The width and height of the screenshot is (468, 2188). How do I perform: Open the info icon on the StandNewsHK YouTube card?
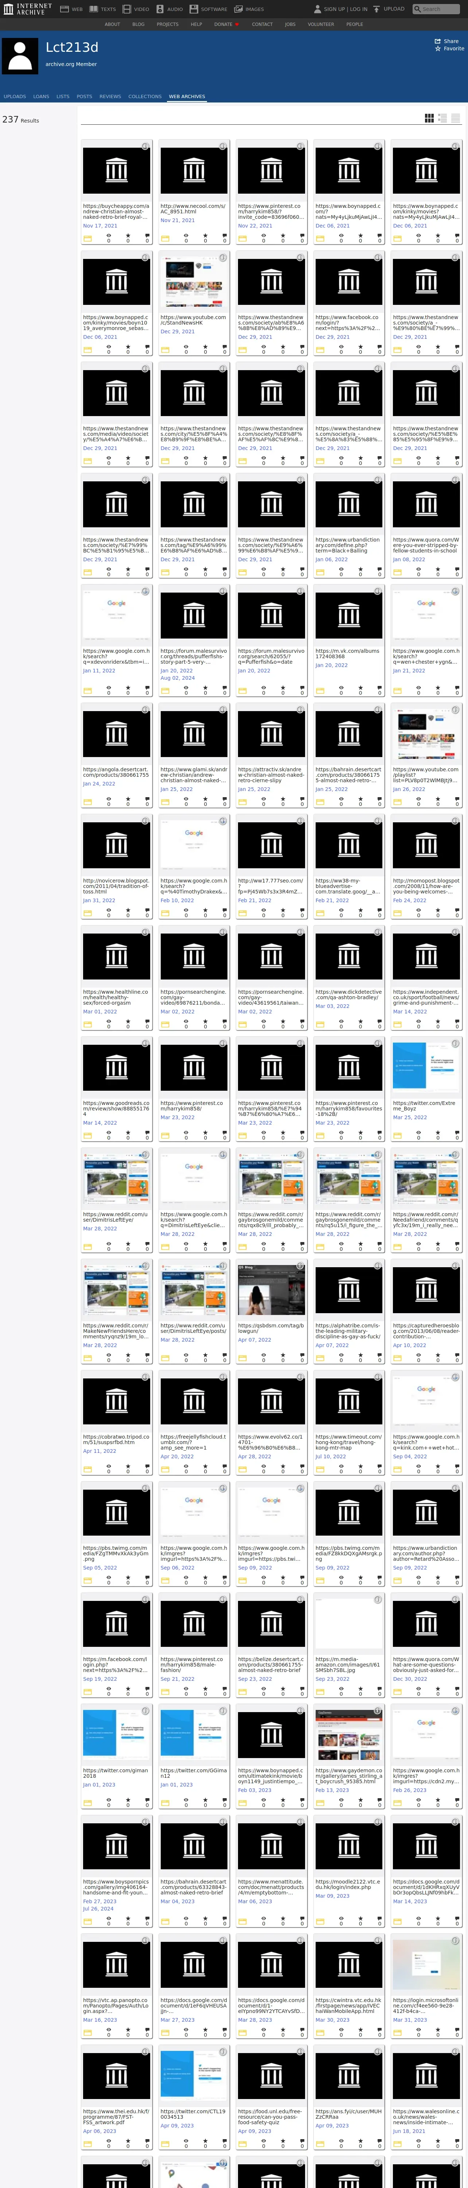(223, 257)
